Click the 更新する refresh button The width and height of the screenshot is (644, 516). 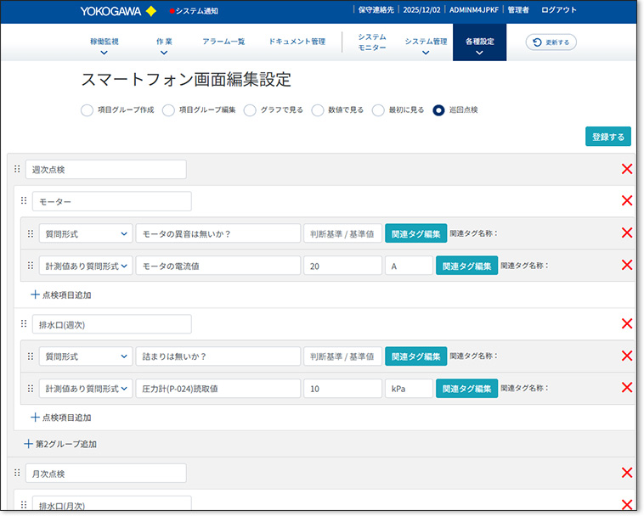coord(551,42)
